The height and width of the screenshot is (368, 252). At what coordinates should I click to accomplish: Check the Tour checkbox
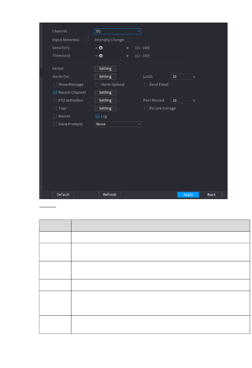coord(55,108)
